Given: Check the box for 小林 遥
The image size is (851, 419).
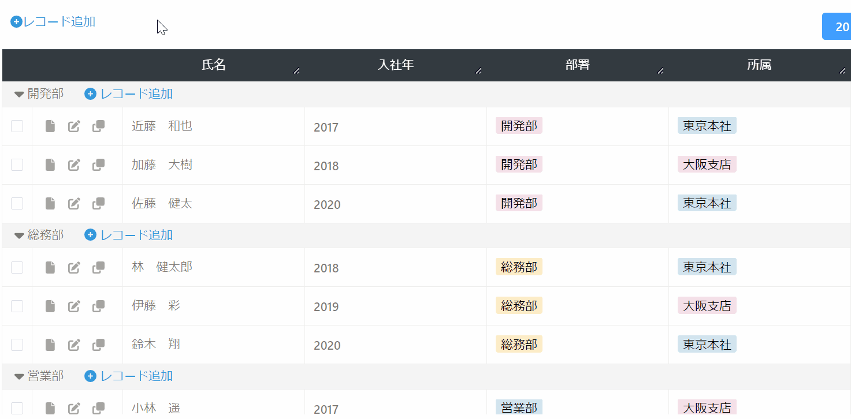Looking at the screenshot, I should pyautogui.click(x=17, y=408).
